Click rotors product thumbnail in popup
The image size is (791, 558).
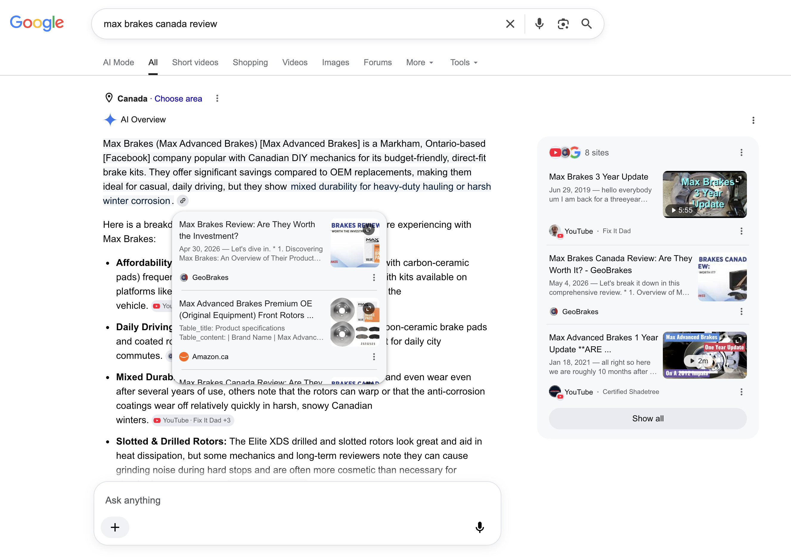pos(355,322)
